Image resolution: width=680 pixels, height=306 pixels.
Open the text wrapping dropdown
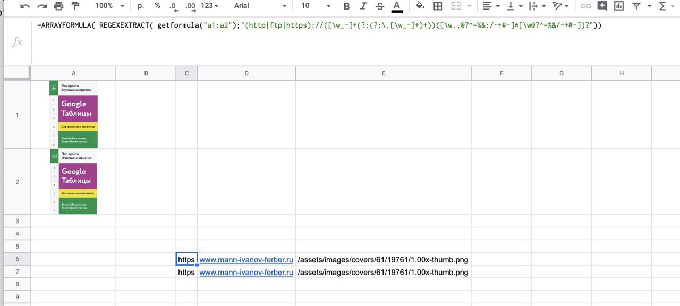coord(538,6)
